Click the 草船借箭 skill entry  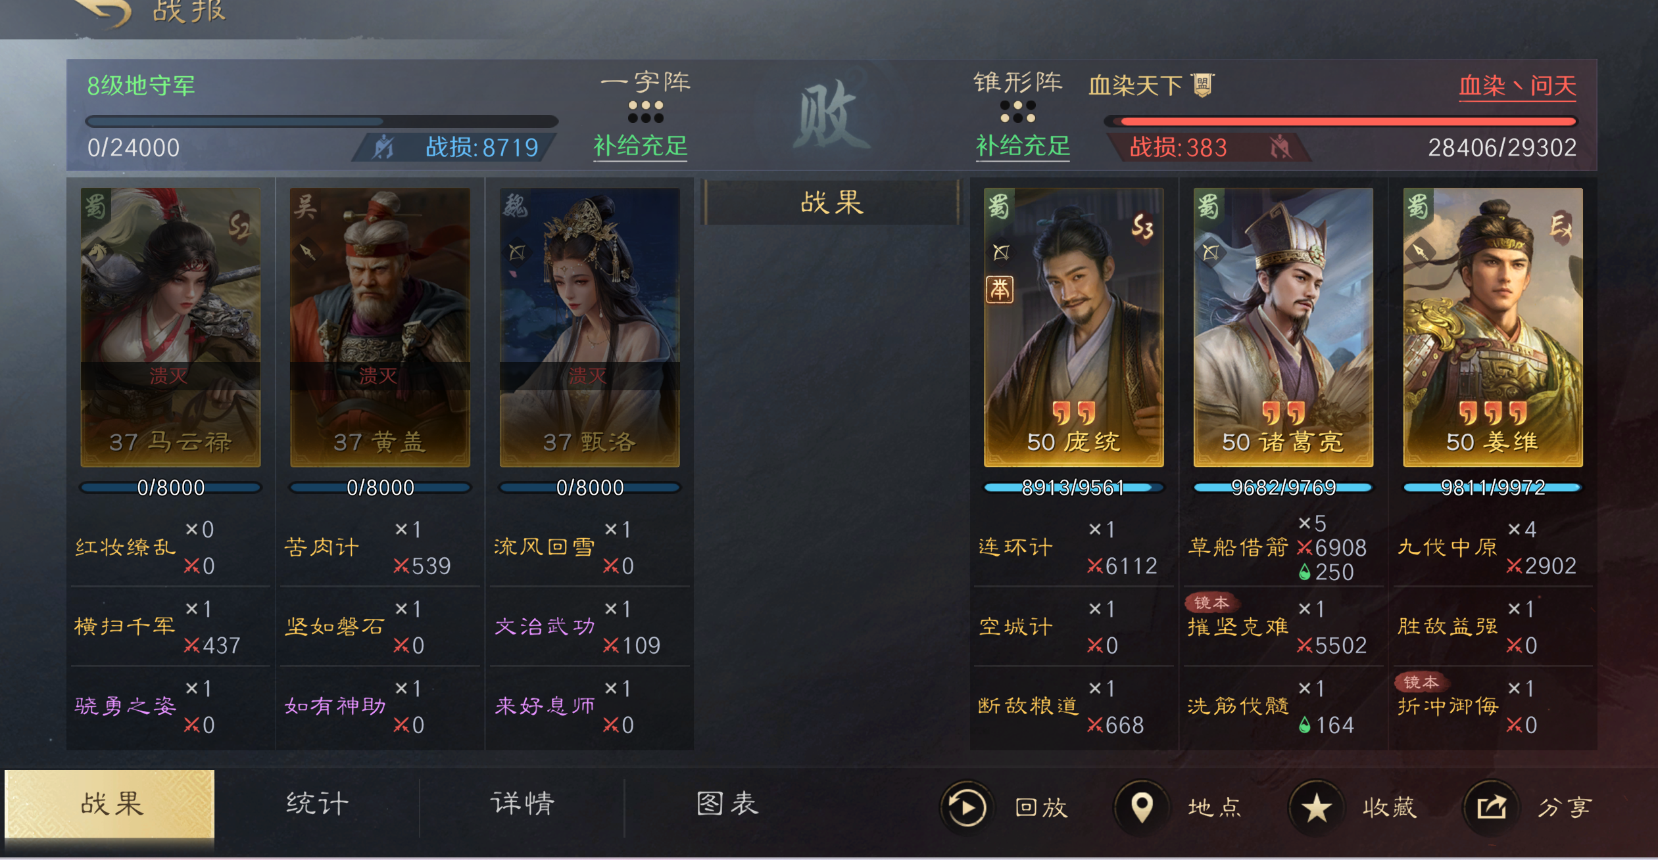pos(1238,547)
